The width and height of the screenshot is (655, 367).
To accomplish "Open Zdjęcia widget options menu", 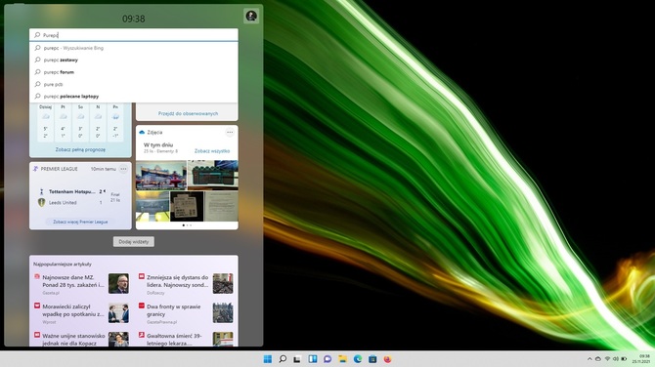I will click(230, 132).
